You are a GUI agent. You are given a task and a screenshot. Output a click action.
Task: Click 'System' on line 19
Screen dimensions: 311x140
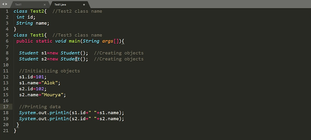point(27,119)
